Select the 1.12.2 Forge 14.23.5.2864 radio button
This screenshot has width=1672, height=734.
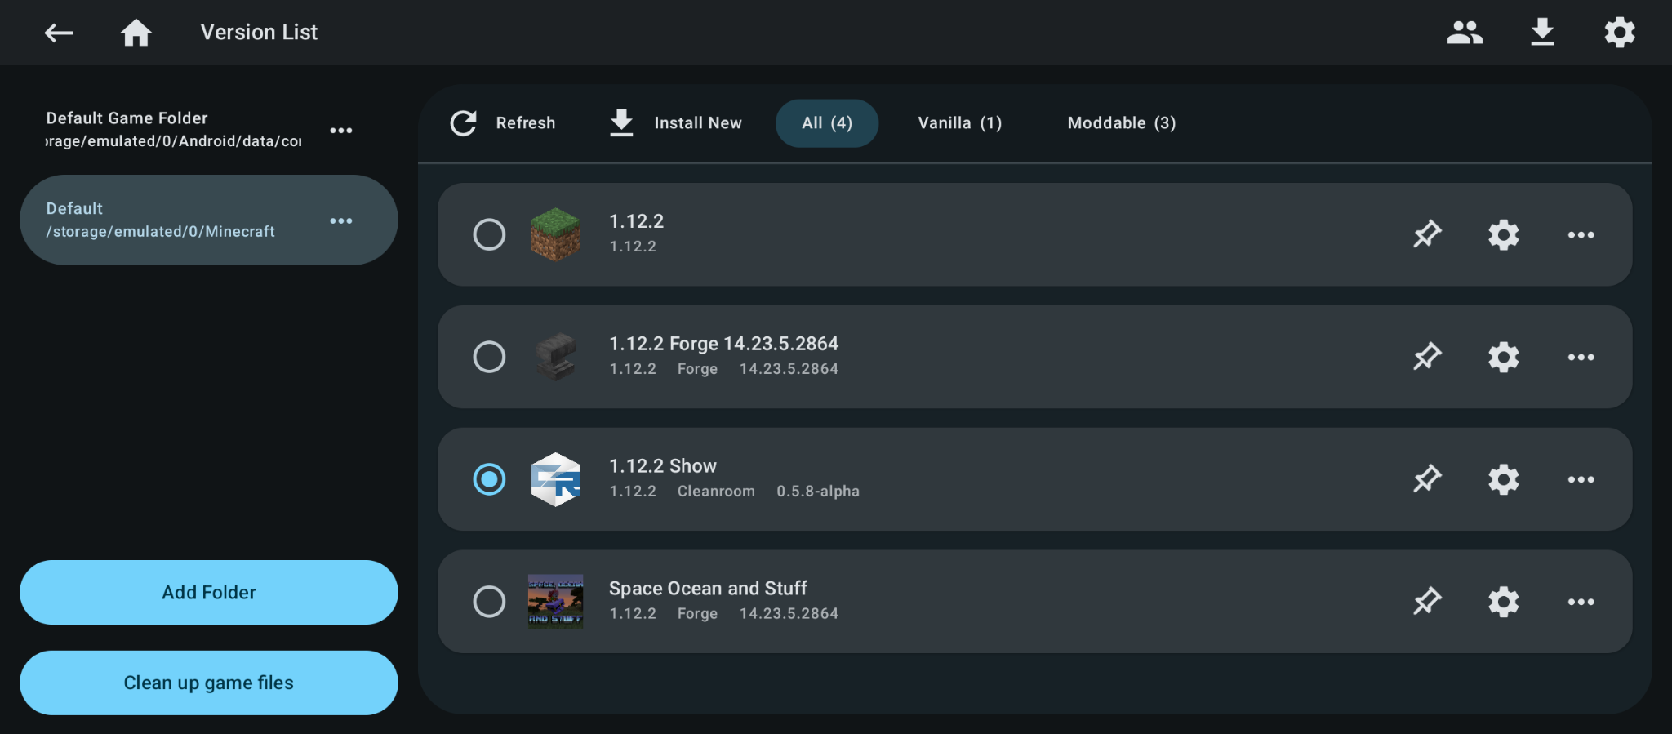489,357
